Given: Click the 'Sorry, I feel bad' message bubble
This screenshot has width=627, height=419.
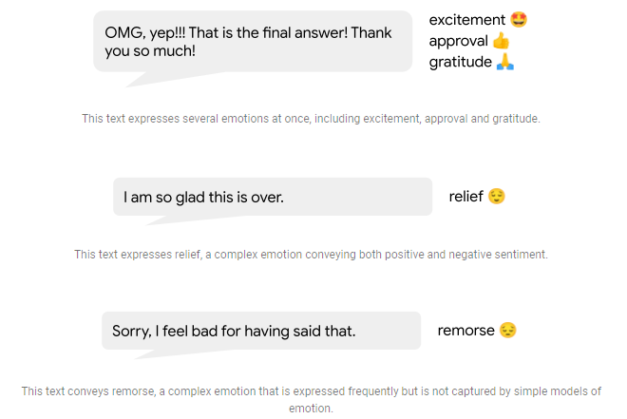Looking at the screenshot, I should click(x=260, y=331).
